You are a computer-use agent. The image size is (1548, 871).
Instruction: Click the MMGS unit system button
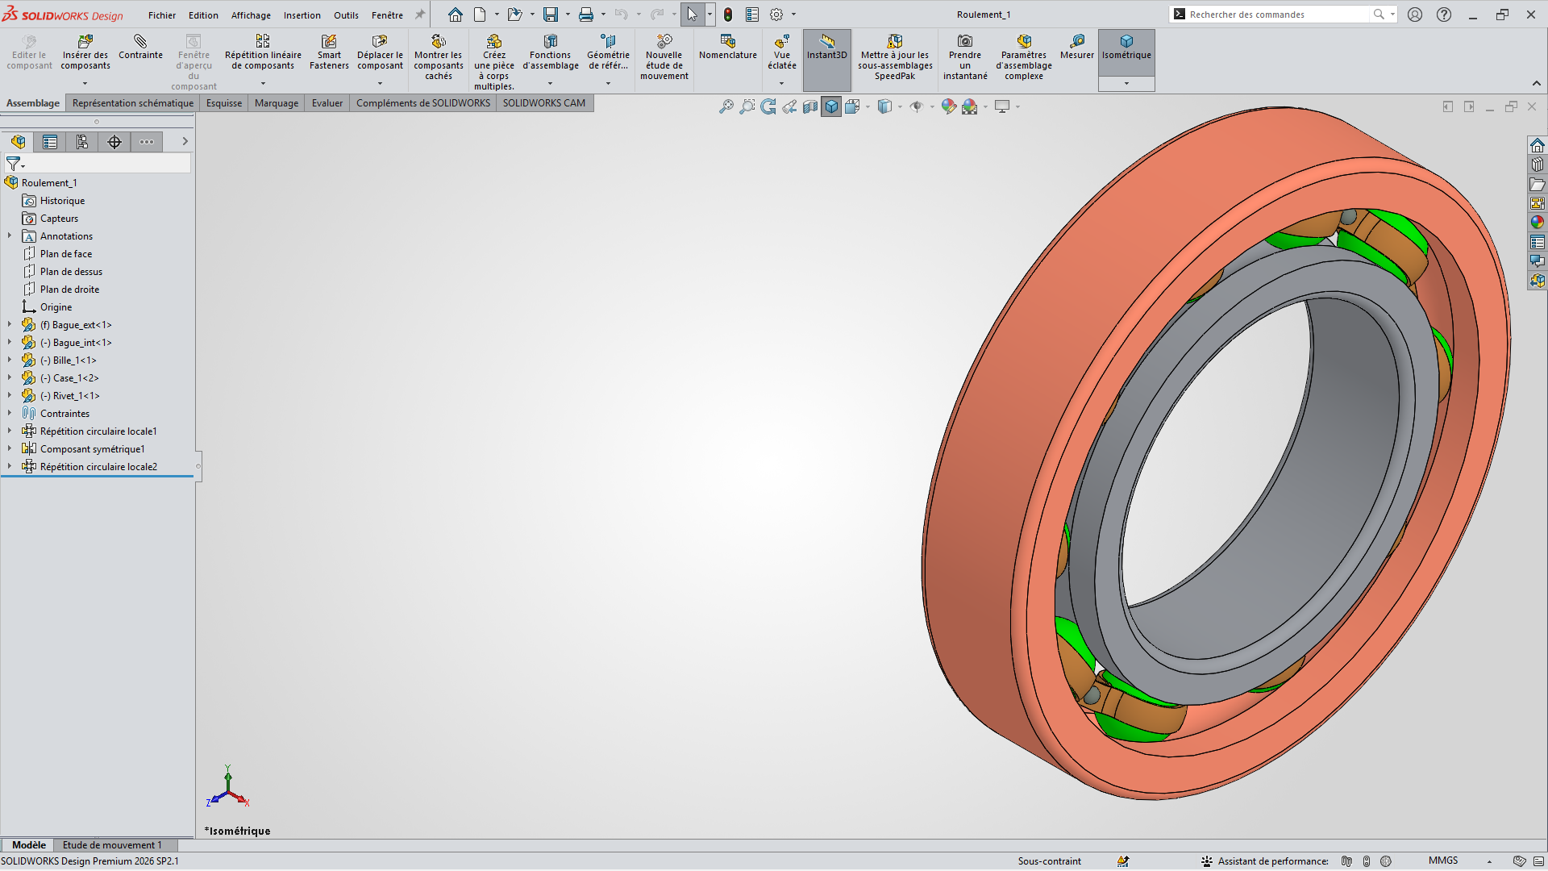pos(1443,861)
